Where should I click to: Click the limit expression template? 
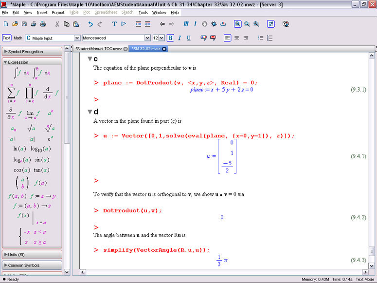pyautogui.click(x=33, y=113)
